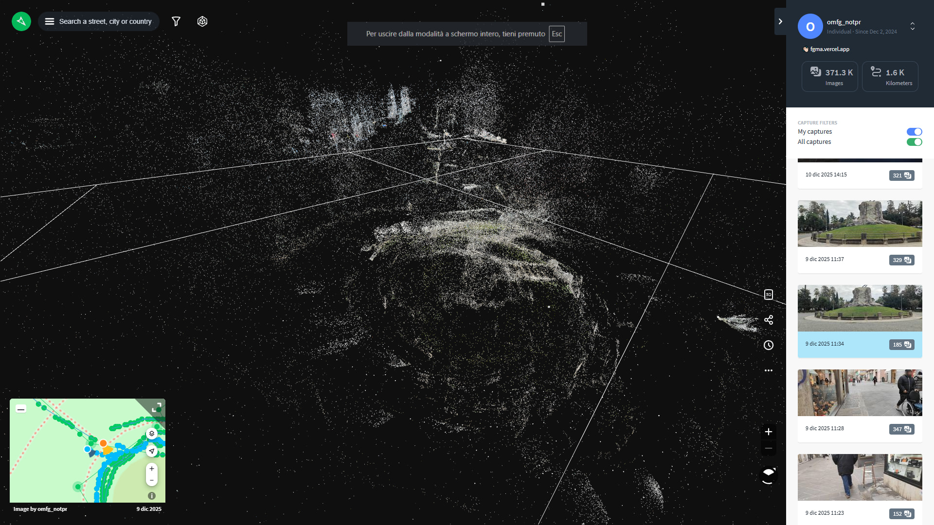Minimize the minimap with the dash button
This screenshot has width=934, height=525.
tap(21, 409)
